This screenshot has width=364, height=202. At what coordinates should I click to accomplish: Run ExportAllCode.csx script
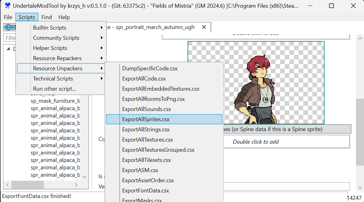pos(164,79)
